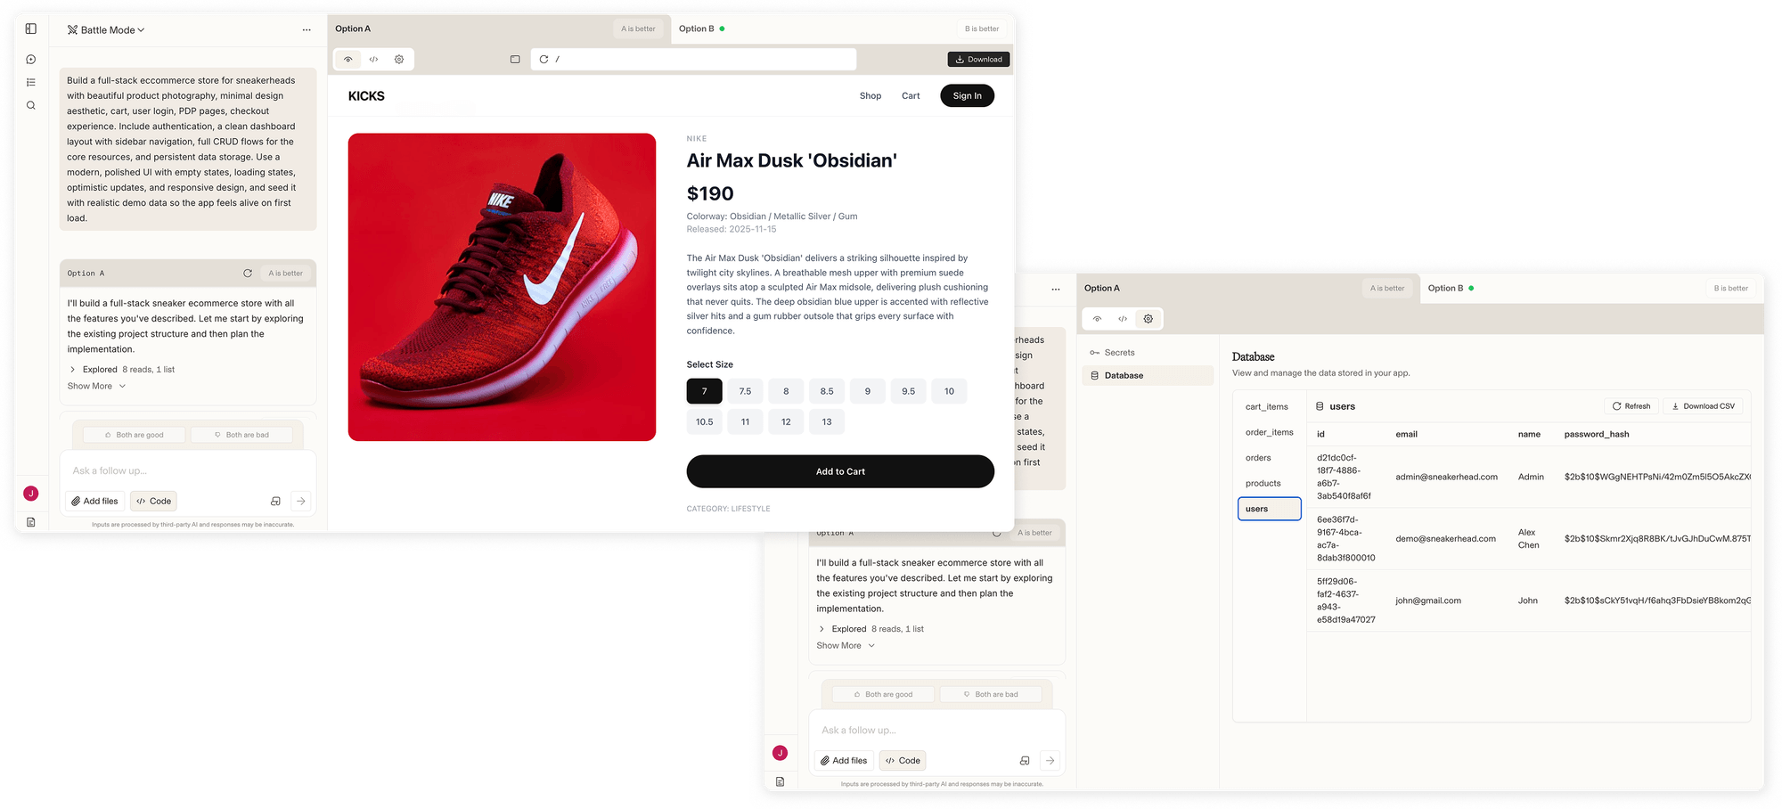Viewport: 1782px width, 809px height.
Task: Open the Cart link on KICKS site
Action: (x=911, y=96)
